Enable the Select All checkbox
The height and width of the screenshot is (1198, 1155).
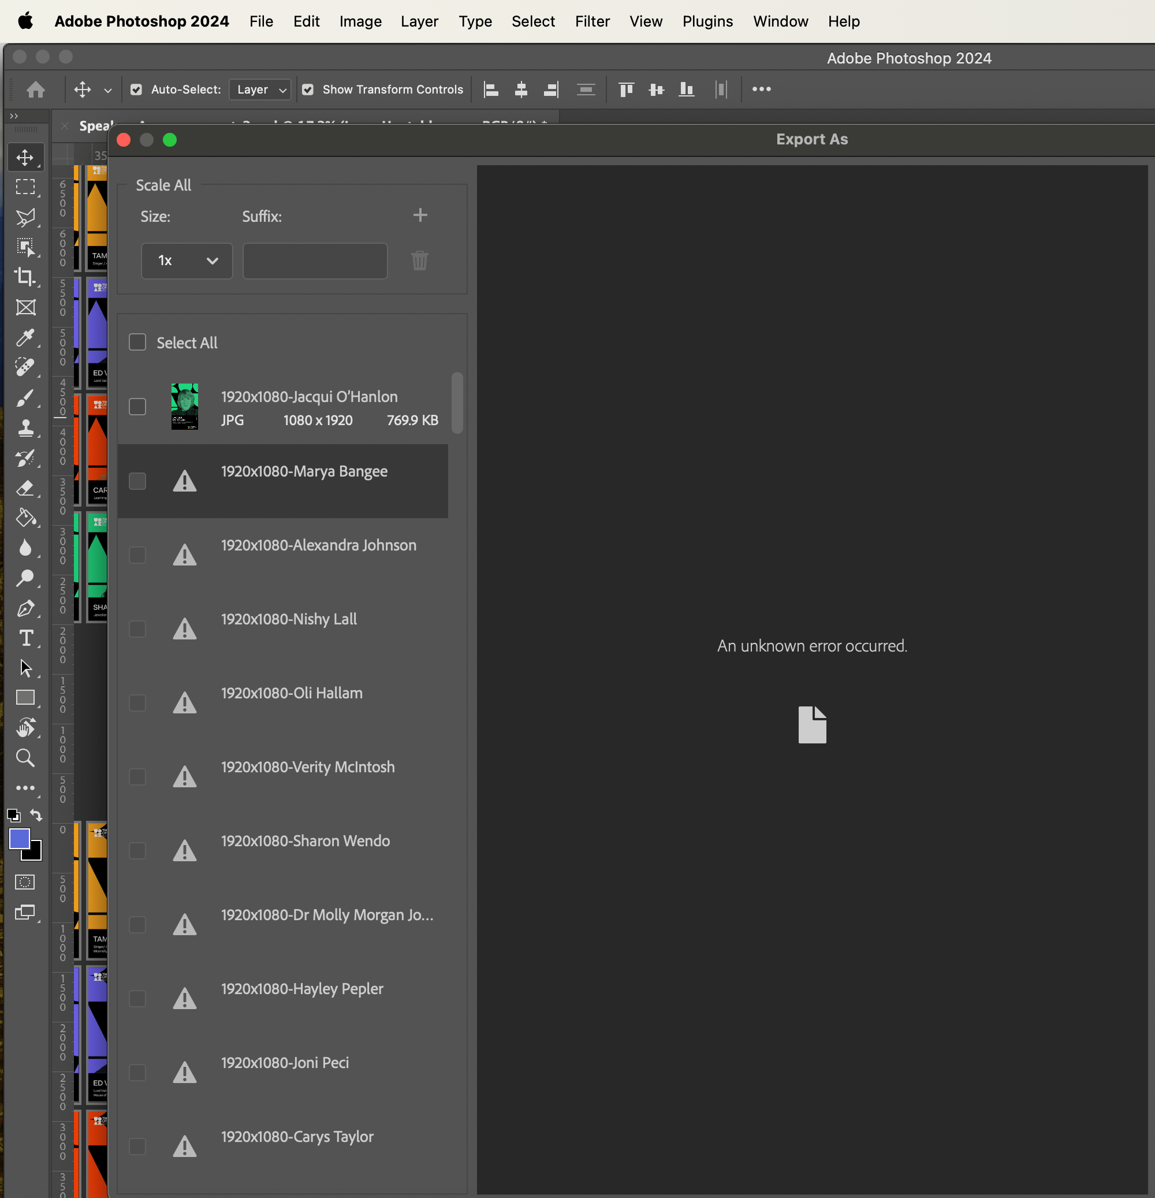(x=137, y=343)
